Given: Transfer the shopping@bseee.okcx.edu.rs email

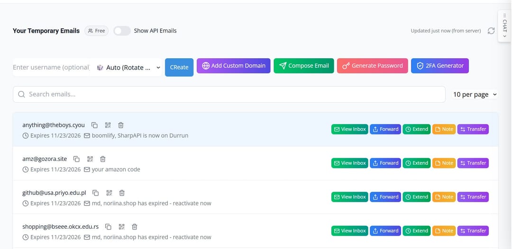Looking at the screenshot, I should tap(473, 231).
